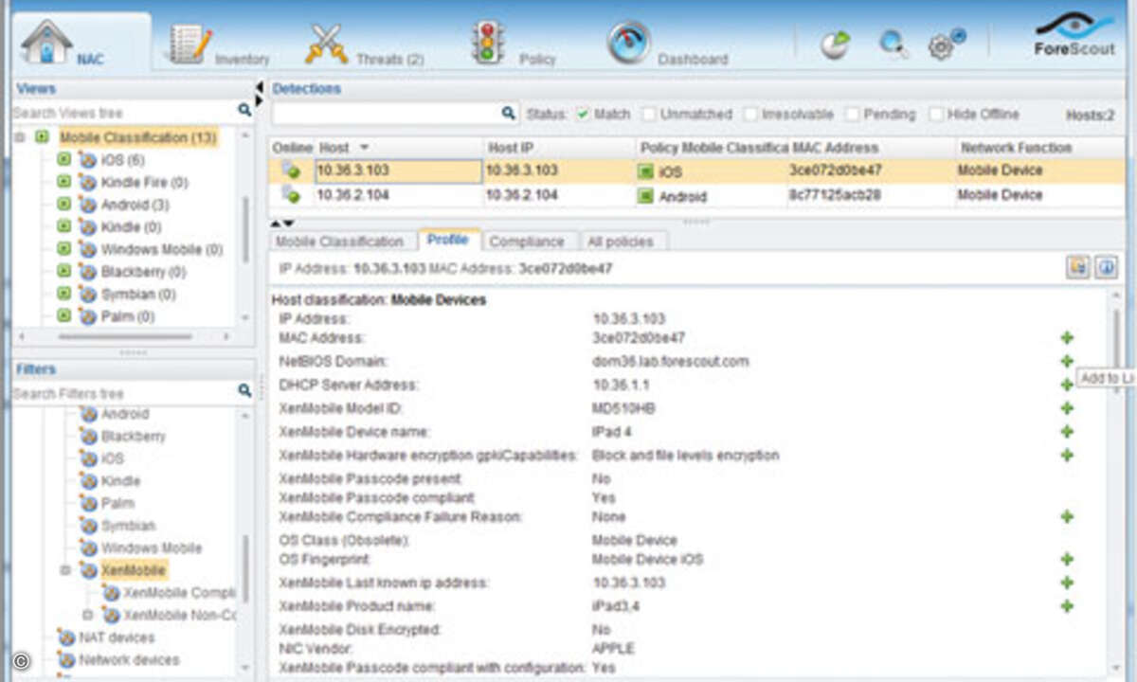Open the gear options icon

pos(946,45)
